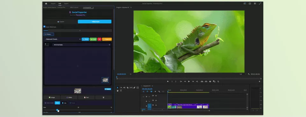Toggle Linked Selection in the timeline

pos(151,92)
